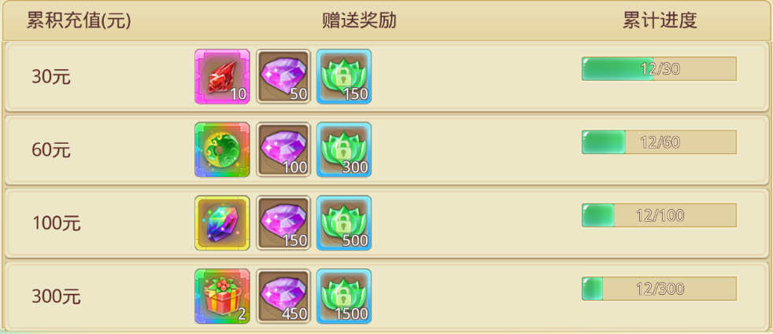Open the green jade disc reward icon

222,149
